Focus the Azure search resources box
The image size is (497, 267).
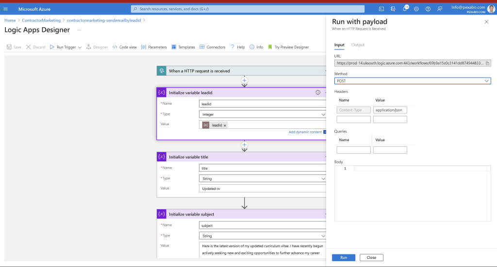pos(248,9)
